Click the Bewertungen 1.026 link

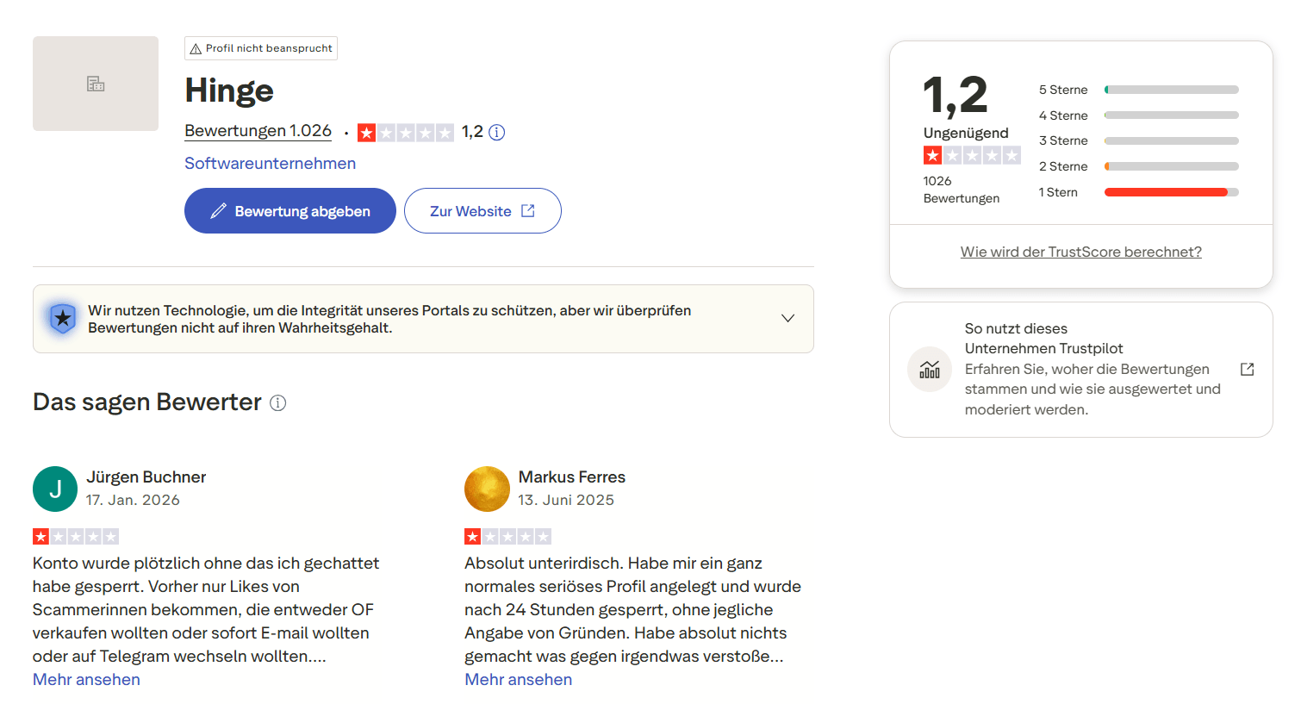[x=258, y=131]
